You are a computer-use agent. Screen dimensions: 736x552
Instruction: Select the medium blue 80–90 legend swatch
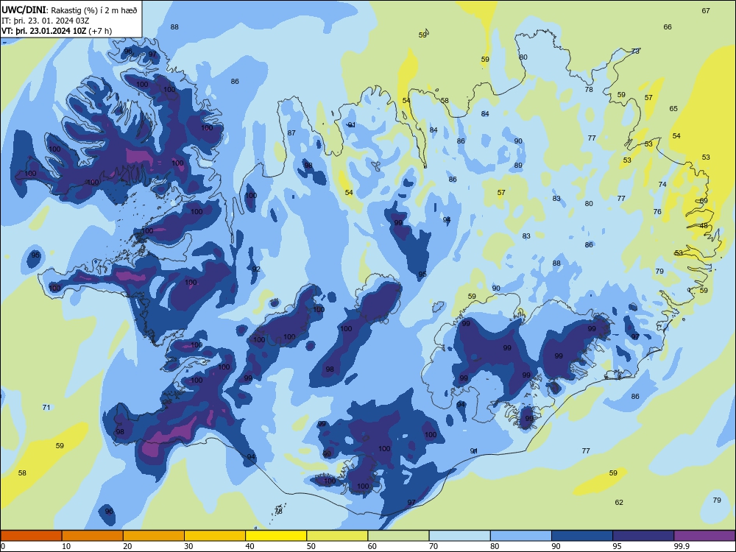click(x=521, y=536)
